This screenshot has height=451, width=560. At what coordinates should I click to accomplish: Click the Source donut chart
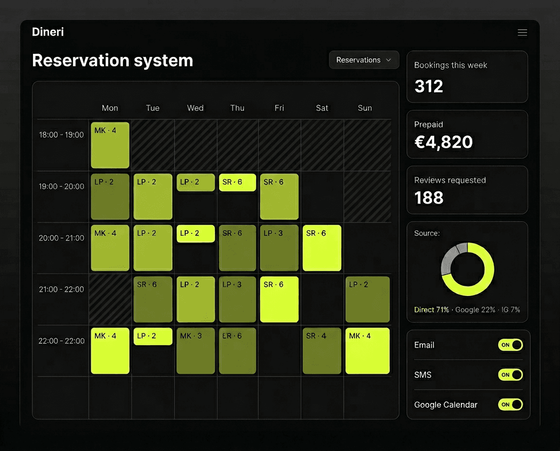pyautogui.click(x=468, y=269)
